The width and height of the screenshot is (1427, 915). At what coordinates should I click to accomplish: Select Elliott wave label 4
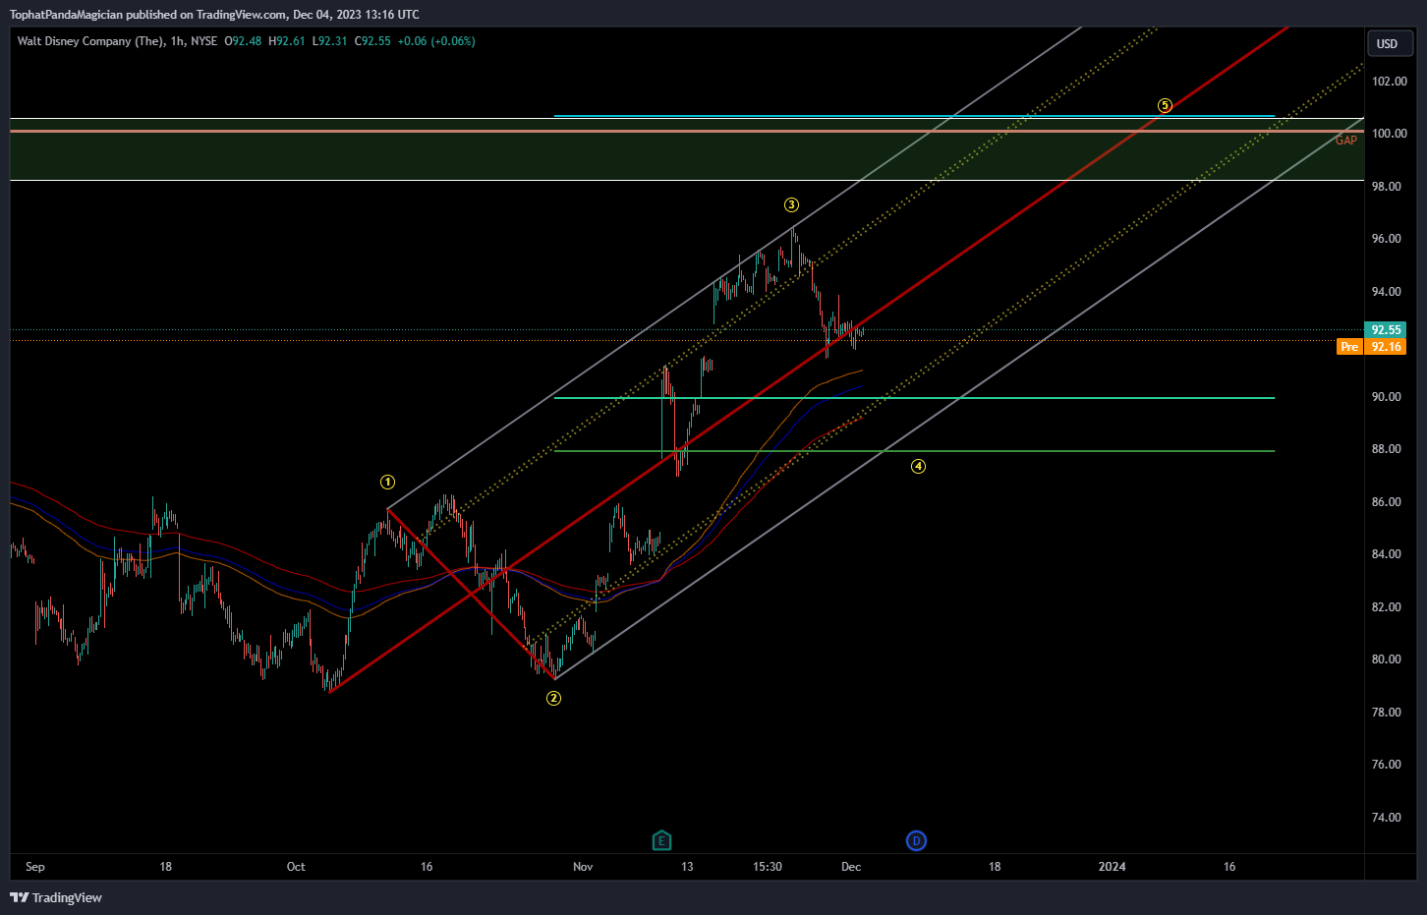(918, 466)
